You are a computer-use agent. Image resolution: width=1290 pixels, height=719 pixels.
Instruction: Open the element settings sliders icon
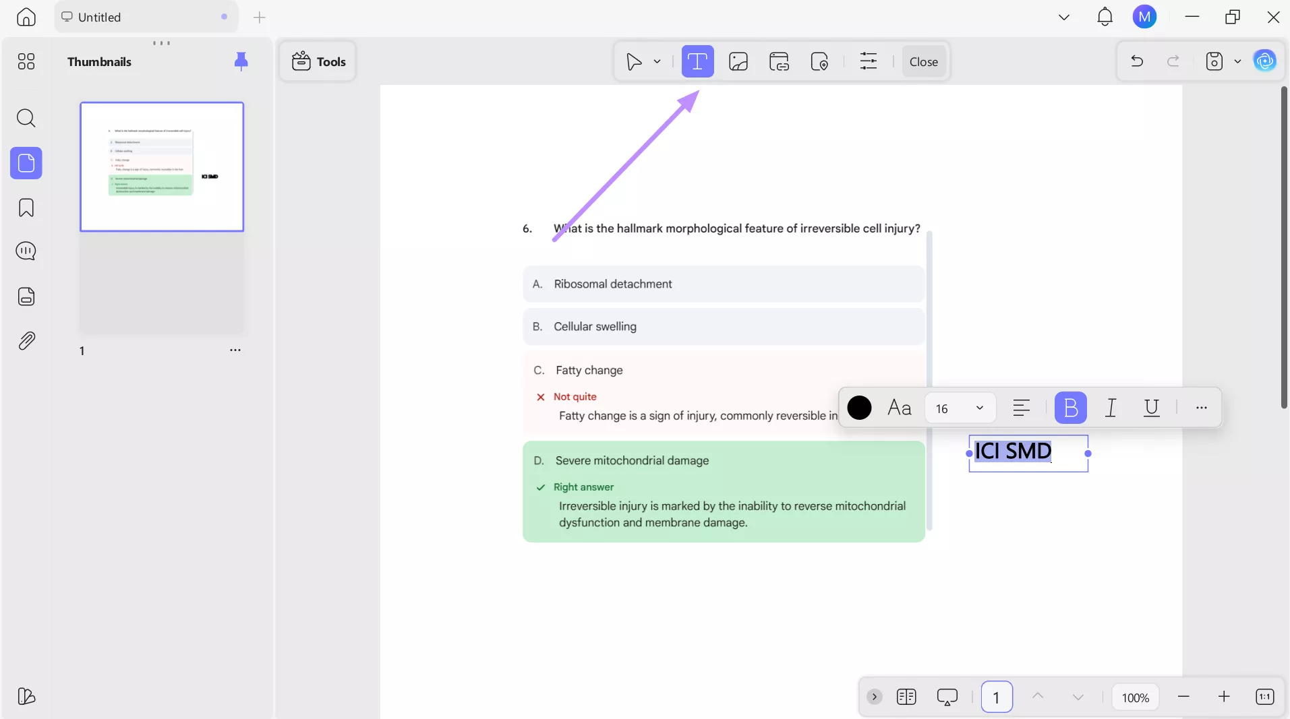pos(869,61)
